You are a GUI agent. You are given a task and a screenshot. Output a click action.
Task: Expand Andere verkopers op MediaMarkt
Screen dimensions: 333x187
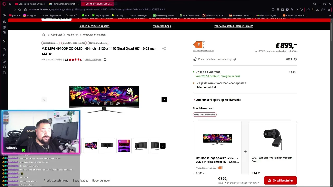217,100
